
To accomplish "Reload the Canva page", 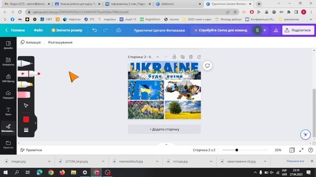I will click(x=20, y=12).
